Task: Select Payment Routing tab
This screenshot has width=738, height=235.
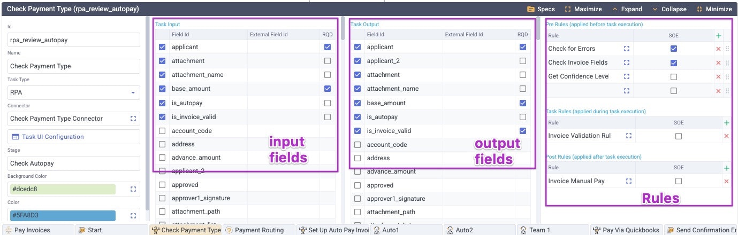Action: coord(260,230)
